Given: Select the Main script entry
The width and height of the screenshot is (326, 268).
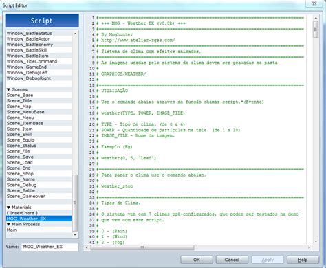Looking at the screenshot, I should (39, 230).
